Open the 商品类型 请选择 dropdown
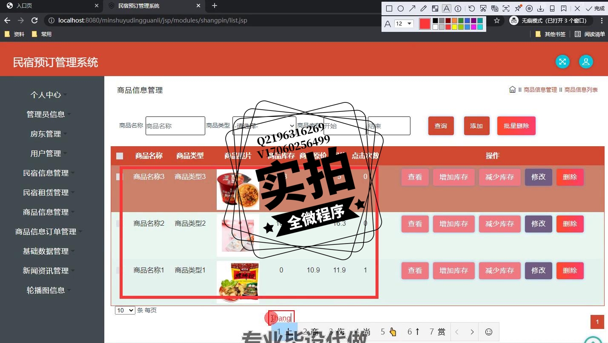 (264, 126)
